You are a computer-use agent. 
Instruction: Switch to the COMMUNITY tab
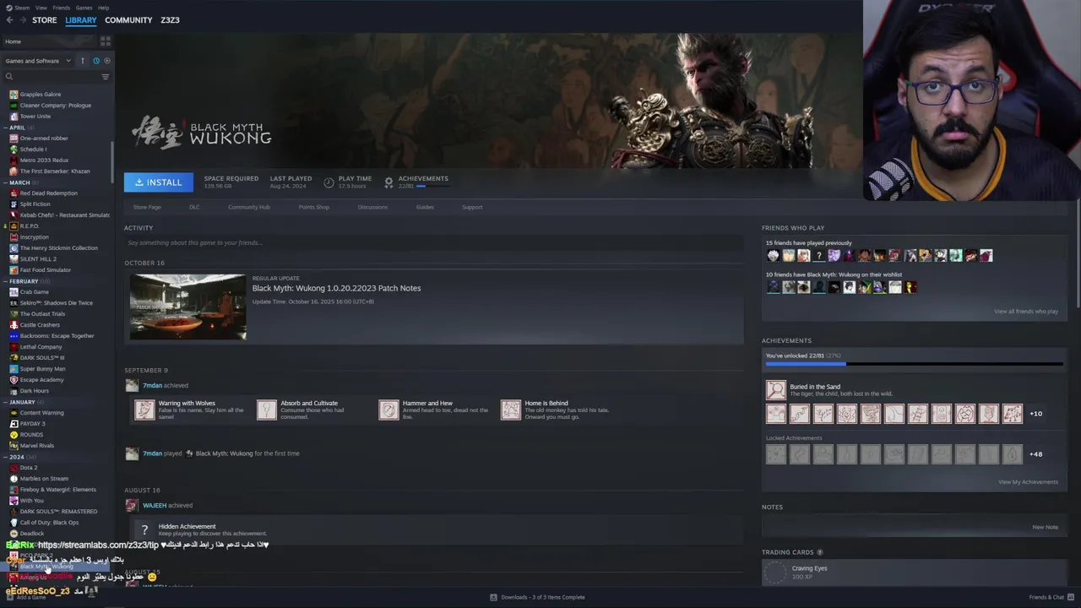128,20
